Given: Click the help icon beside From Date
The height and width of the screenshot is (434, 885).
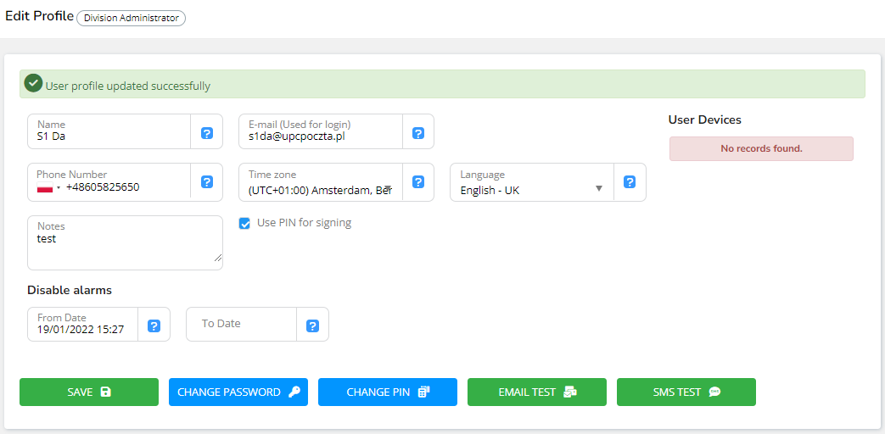Looking at the screenshot, I should 154,325.
